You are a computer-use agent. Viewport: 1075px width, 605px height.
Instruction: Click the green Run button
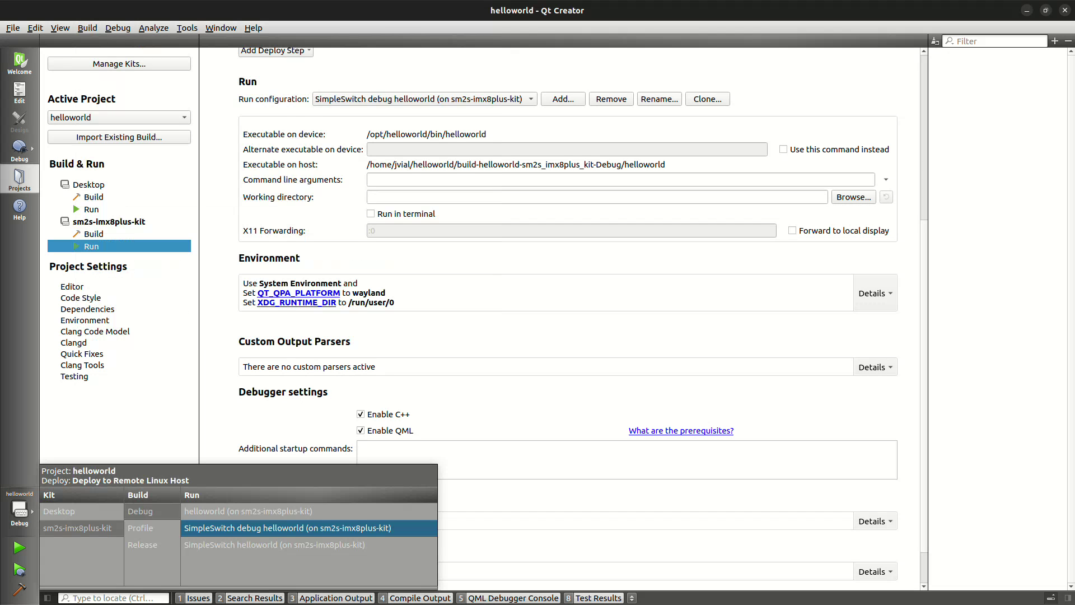pyautogui.click(x=20, y=547)
